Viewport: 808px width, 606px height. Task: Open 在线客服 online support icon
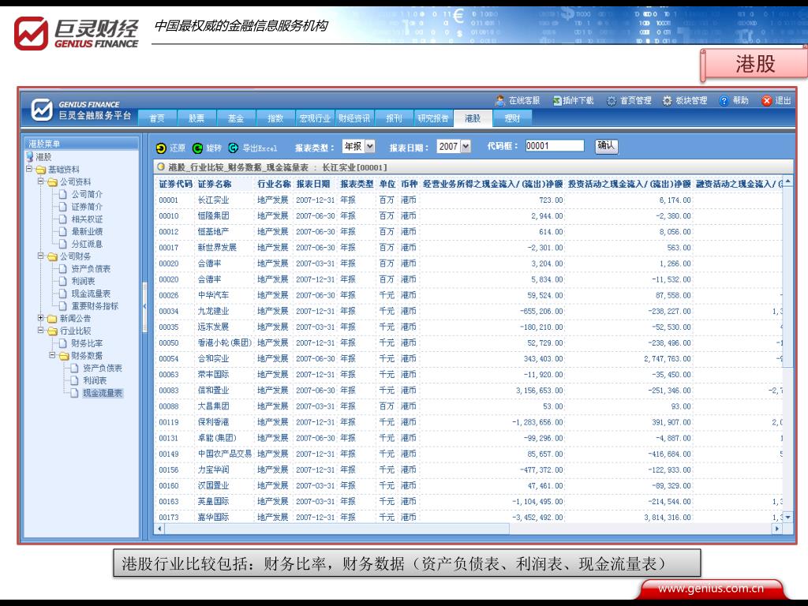point(499,100)
